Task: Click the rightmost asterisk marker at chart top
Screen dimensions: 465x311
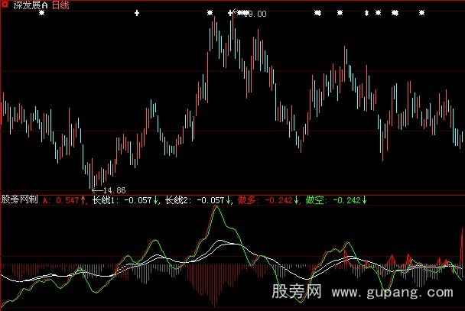Action: pyautogui.click(x=421, y=13)
